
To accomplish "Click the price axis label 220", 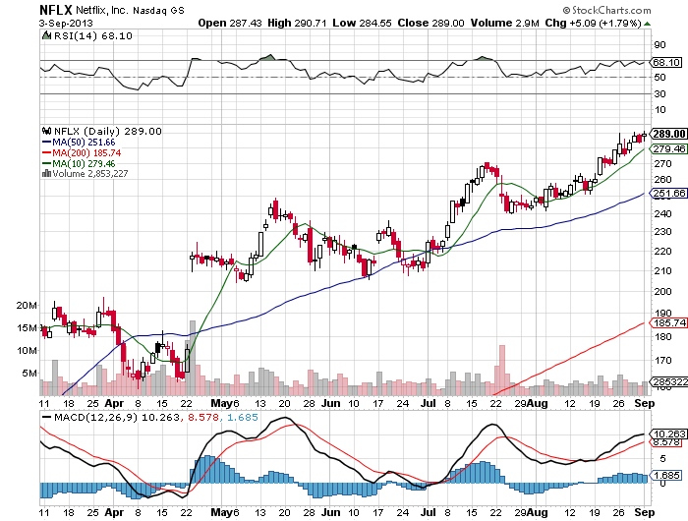I will (662, 251).
